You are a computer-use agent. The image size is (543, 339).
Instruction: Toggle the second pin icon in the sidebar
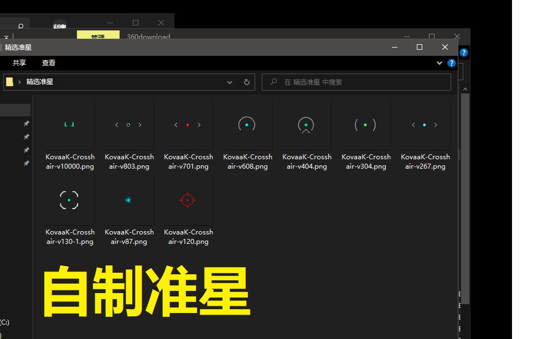click(25, 137)
